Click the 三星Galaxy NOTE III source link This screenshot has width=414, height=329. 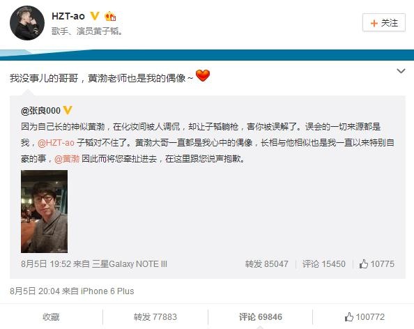pyautogui.click(x=130, y=263)
